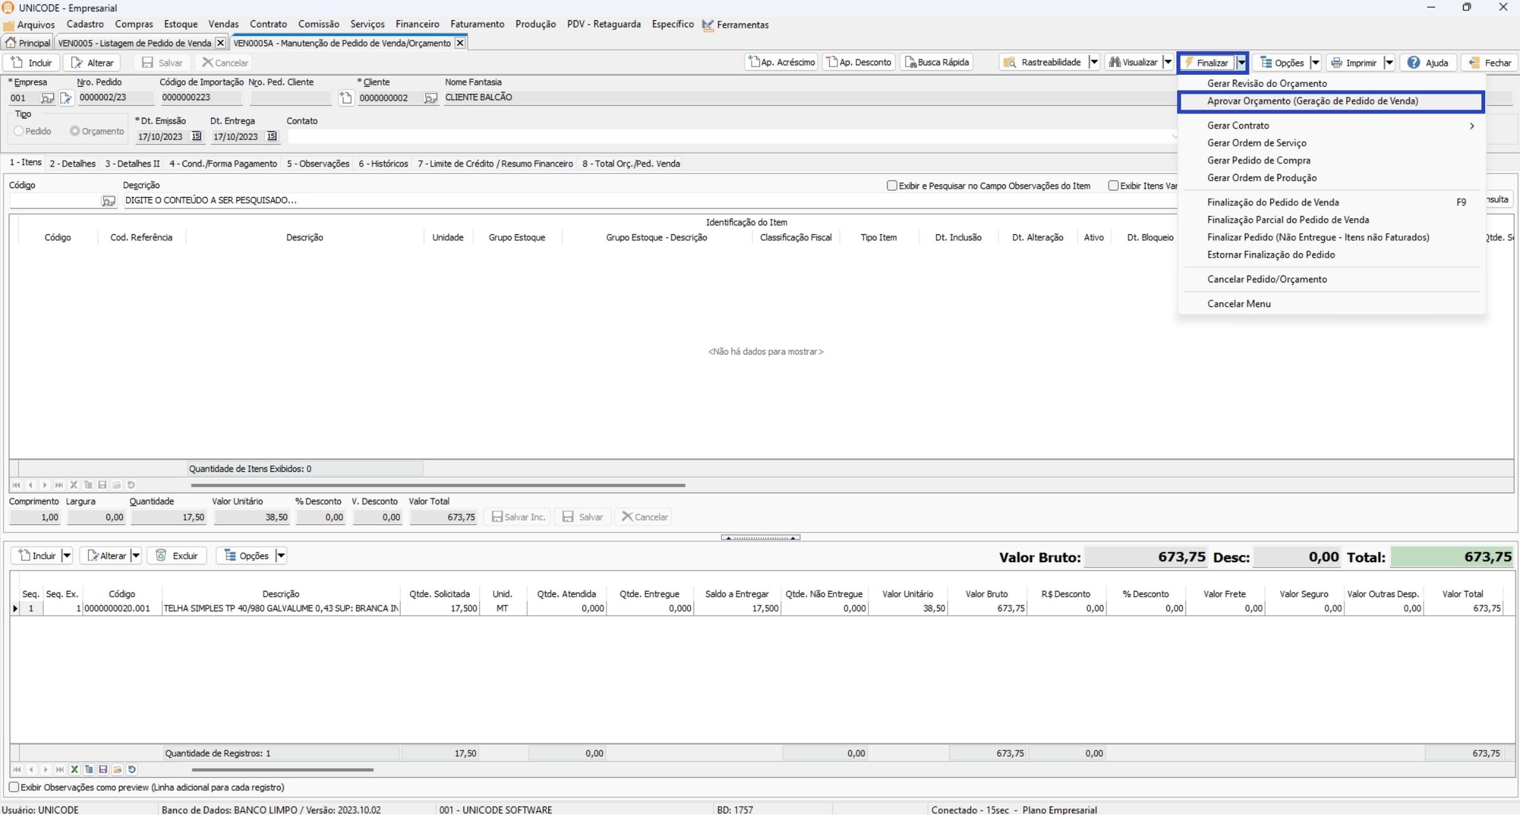Click the Fechar button
The width and height of the screenshot is (1520, 815).
click(x=1489, y=62)
